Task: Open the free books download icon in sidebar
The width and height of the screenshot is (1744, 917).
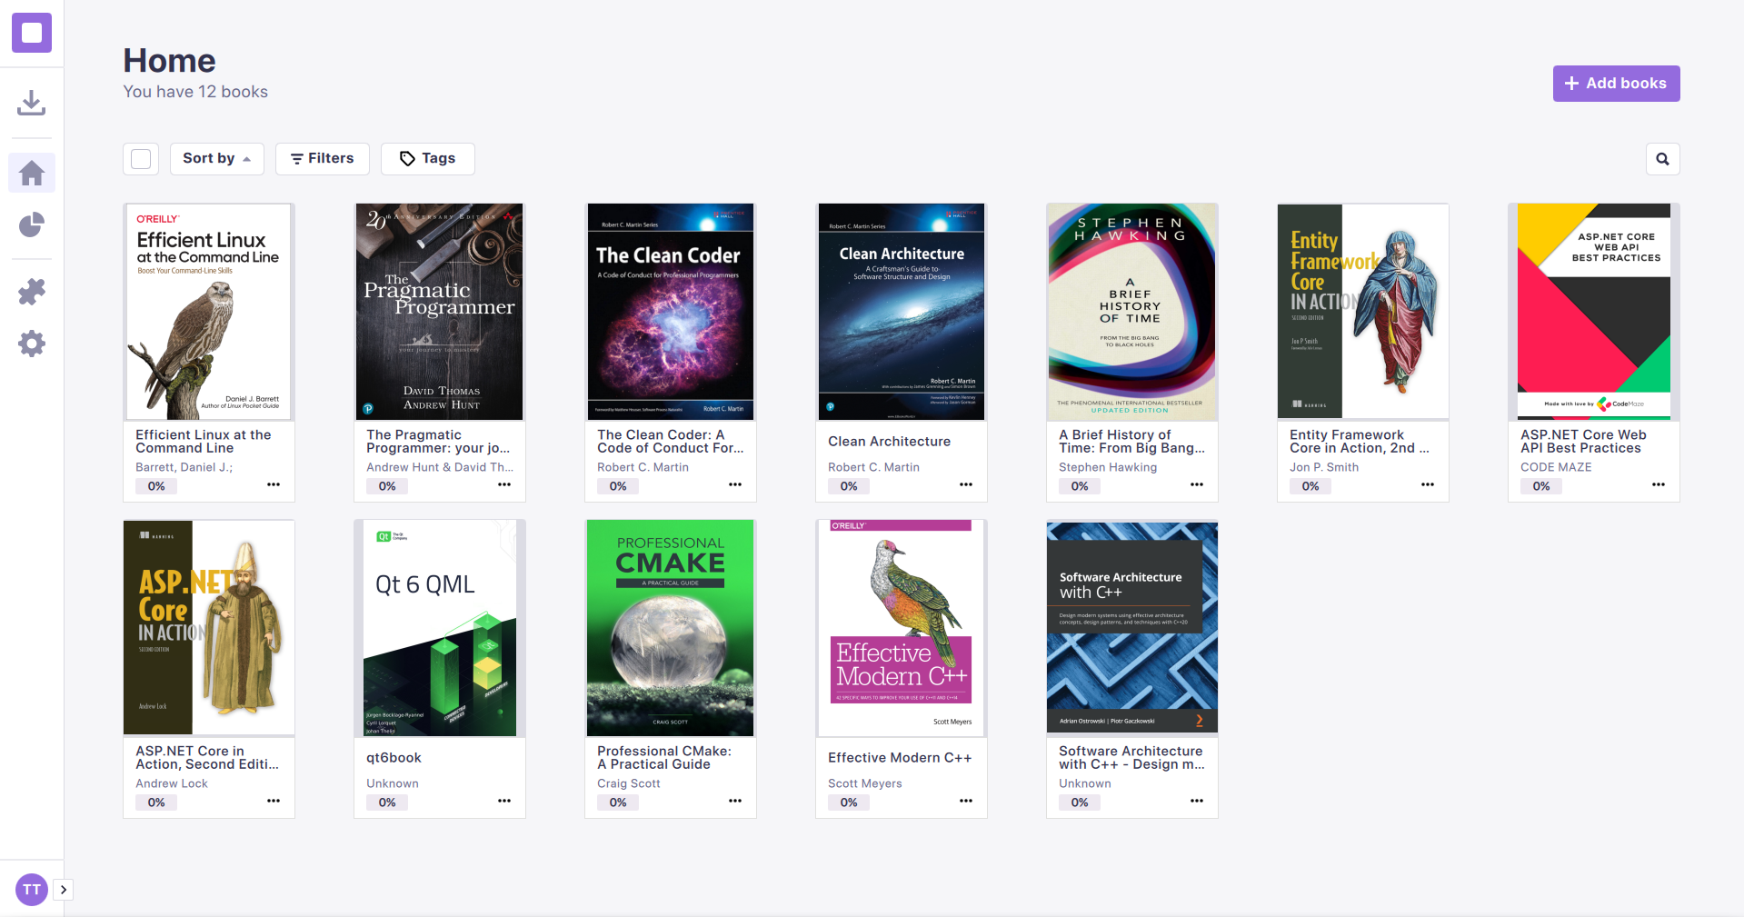Action: tap(32, 103)
